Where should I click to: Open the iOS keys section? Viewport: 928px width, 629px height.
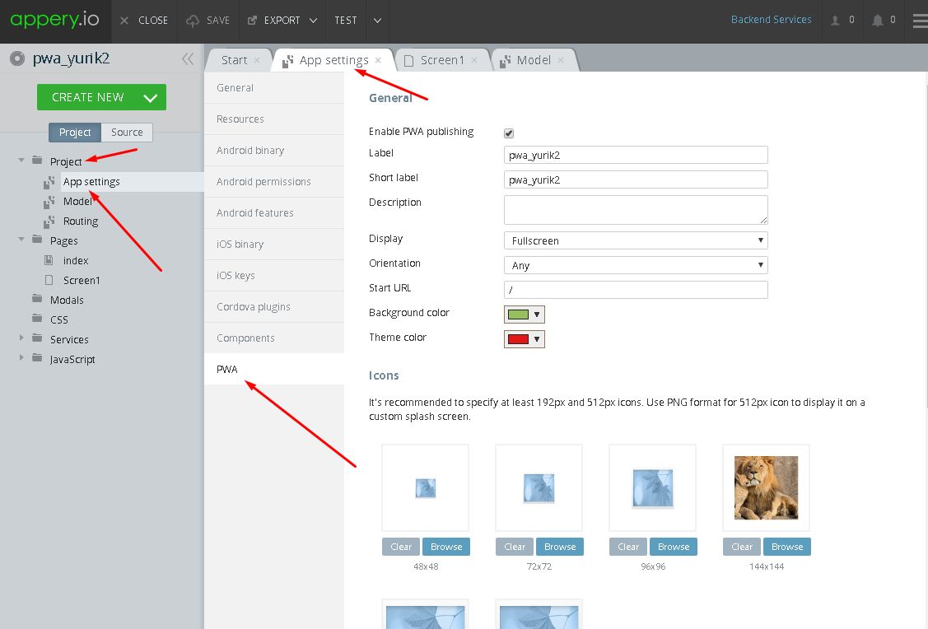click(274, 276)
